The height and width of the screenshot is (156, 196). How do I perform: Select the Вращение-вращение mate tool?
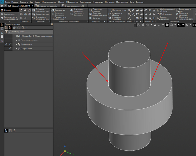click(x=77, y=10)
